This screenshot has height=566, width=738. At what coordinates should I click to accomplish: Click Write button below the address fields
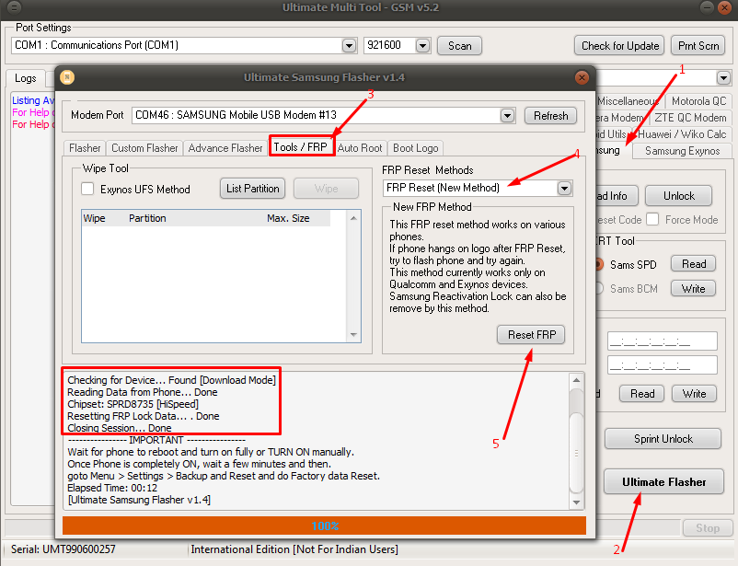(x=694, y=394)
